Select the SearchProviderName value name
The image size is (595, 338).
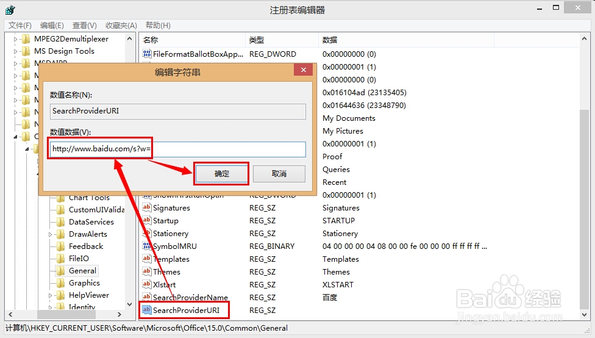[190, 297]
